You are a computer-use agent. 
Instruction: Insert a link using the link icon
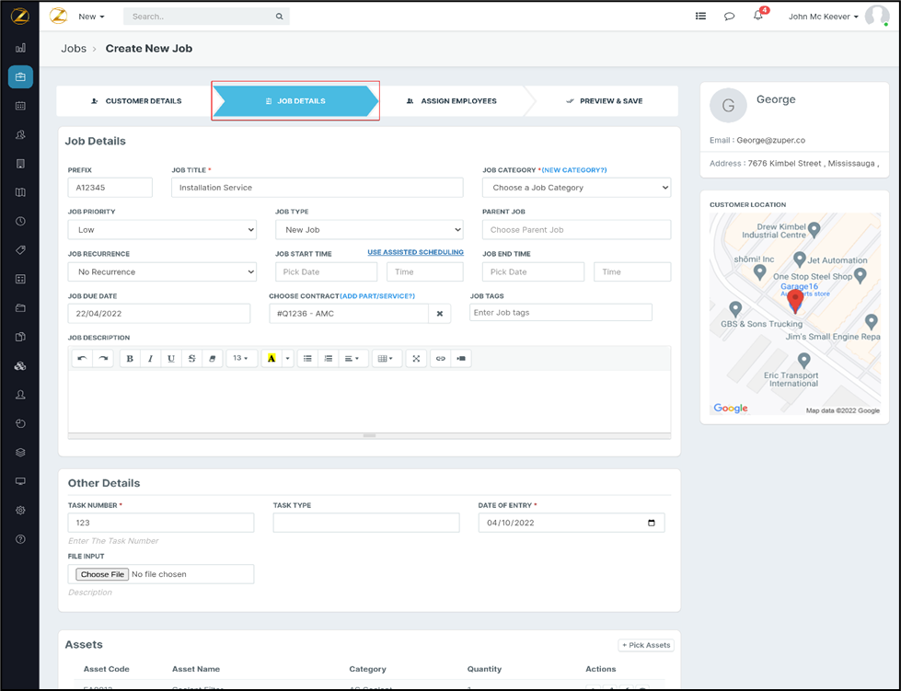tap(440, 359)
